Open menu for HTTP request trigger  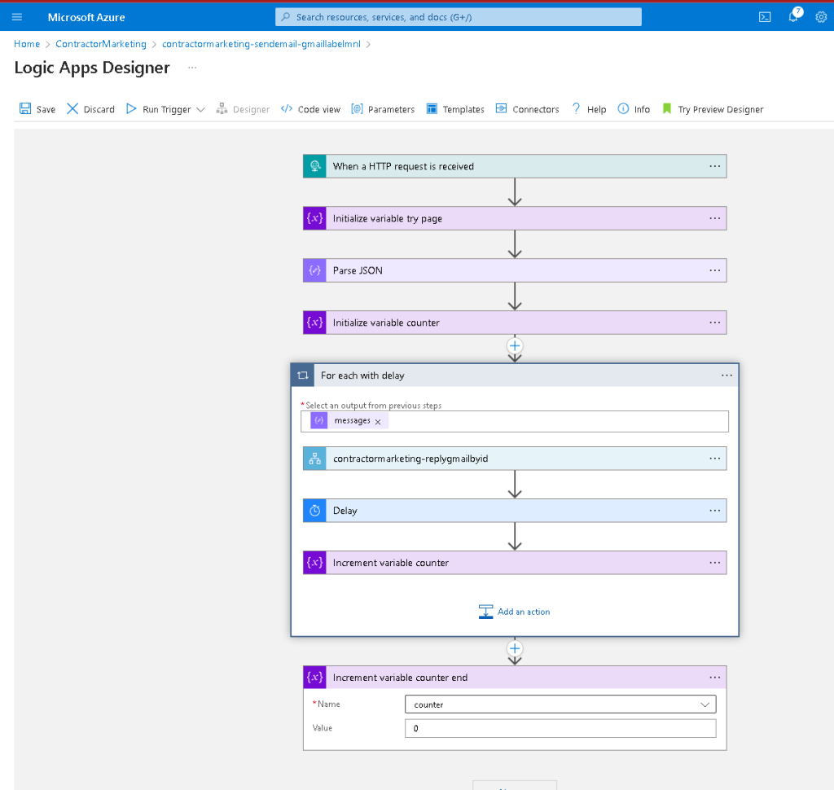(715, 166)
